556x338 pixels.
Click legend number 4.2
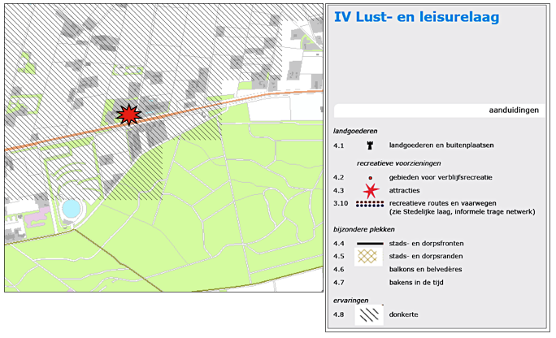[338, 177]
